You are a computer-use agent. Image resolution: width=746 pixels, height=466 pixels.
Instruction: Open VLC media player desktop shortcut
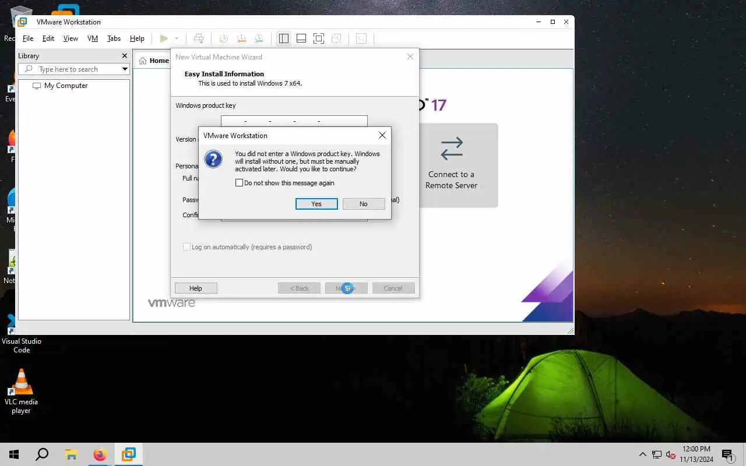(21, 391)
